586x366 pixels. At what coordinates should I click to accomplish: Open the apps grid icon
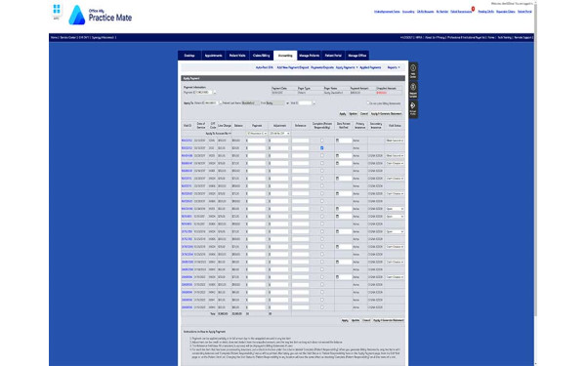57,9
